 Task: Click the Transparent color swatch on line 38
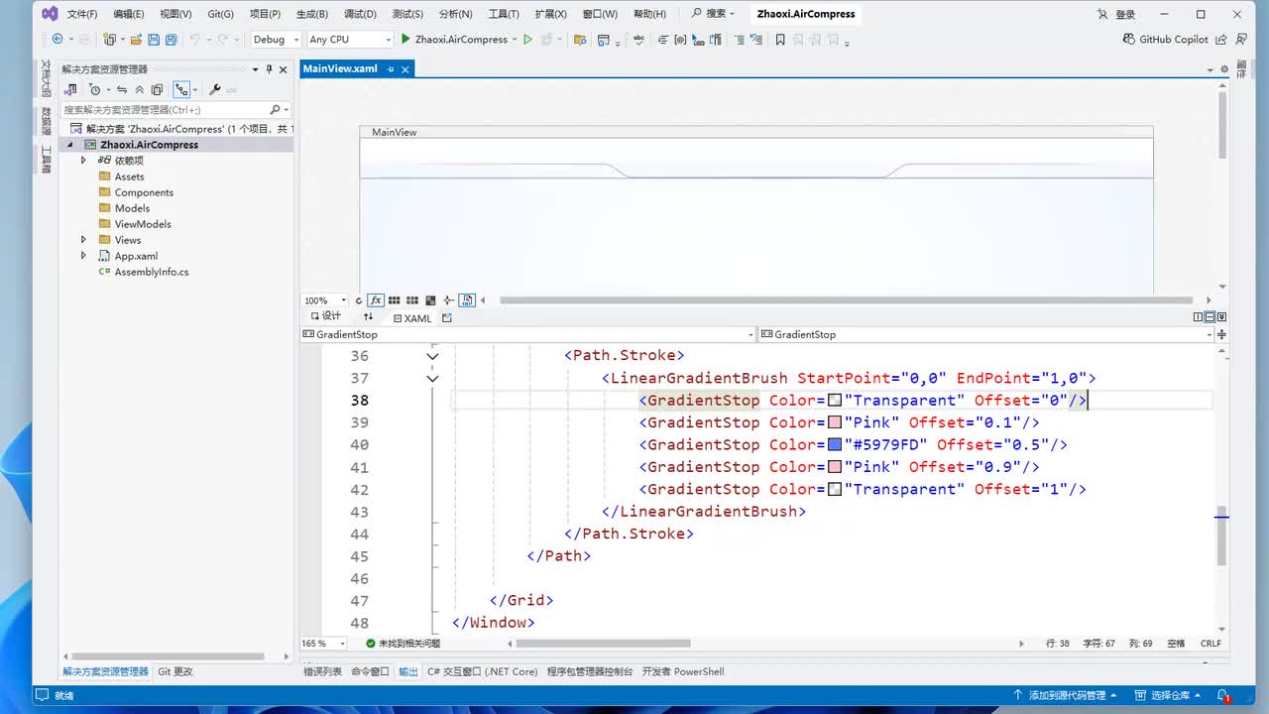pos(835,401)
